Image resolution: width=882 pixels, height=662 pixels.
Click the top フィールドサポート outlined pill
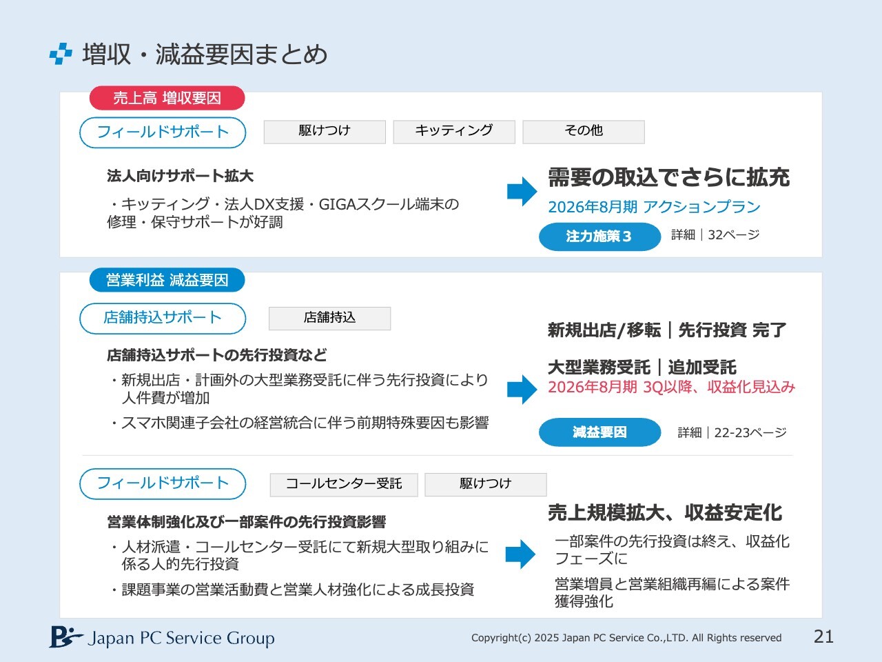(x=163, y=132)
